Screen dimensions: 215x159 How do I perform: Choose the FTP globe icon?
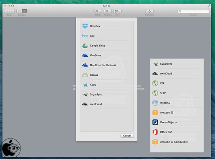point(155,83)
